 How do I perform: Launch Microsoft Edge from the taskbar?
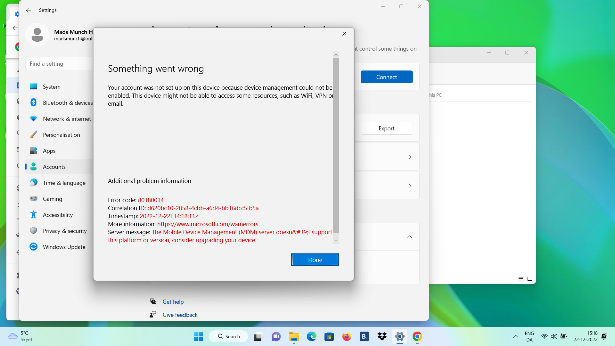pyautogui.click(x=311, y=336)
